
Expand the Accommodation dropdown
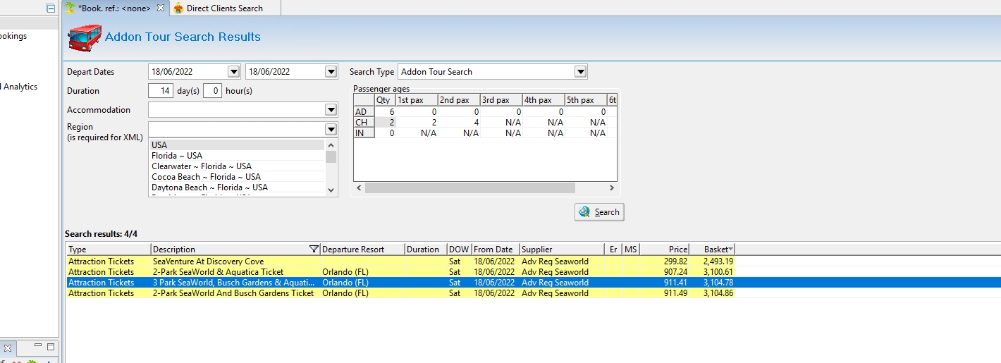pos(331,110)
